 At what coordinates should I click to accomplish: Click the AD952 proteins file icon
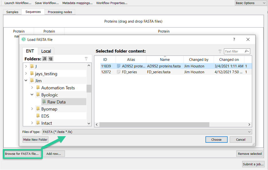118,66
